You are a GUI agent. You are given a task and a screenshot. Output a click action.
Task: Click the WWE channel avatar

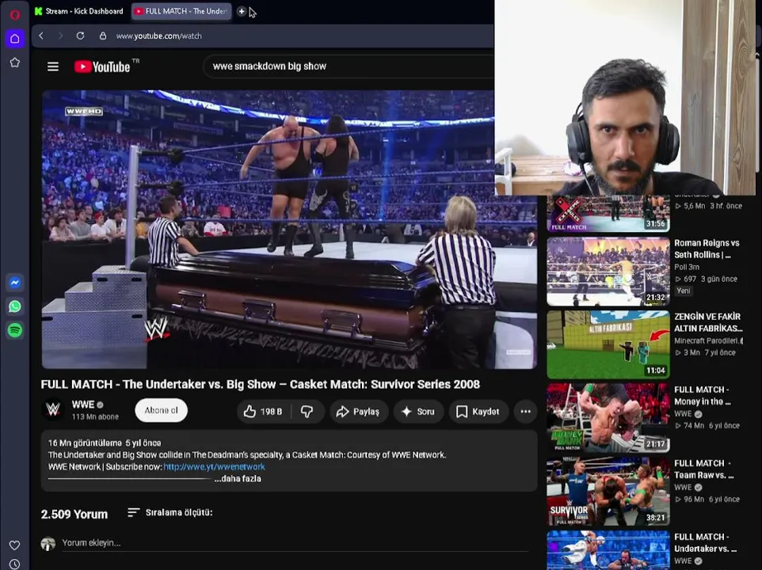click(x=53, y=410)
